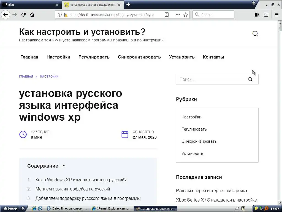
Task: Open Главная in the site navigation
Action: click(x=29, y=57)
